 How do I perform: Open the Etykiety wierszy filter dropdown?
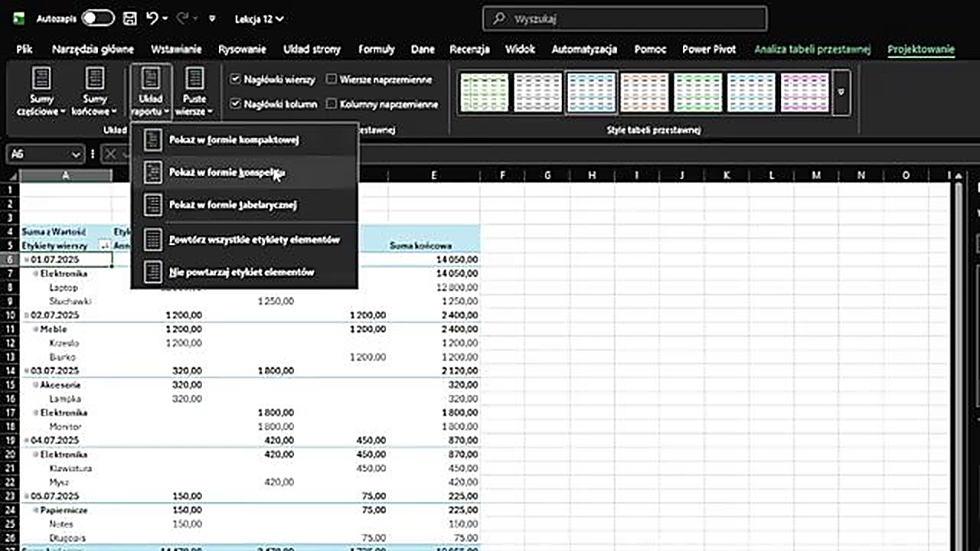104,246
